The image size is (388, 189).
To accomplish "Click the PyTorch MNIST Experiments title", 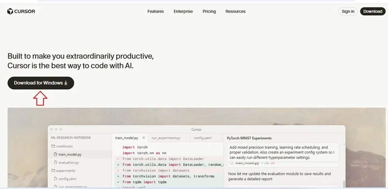I will point(249,138).
